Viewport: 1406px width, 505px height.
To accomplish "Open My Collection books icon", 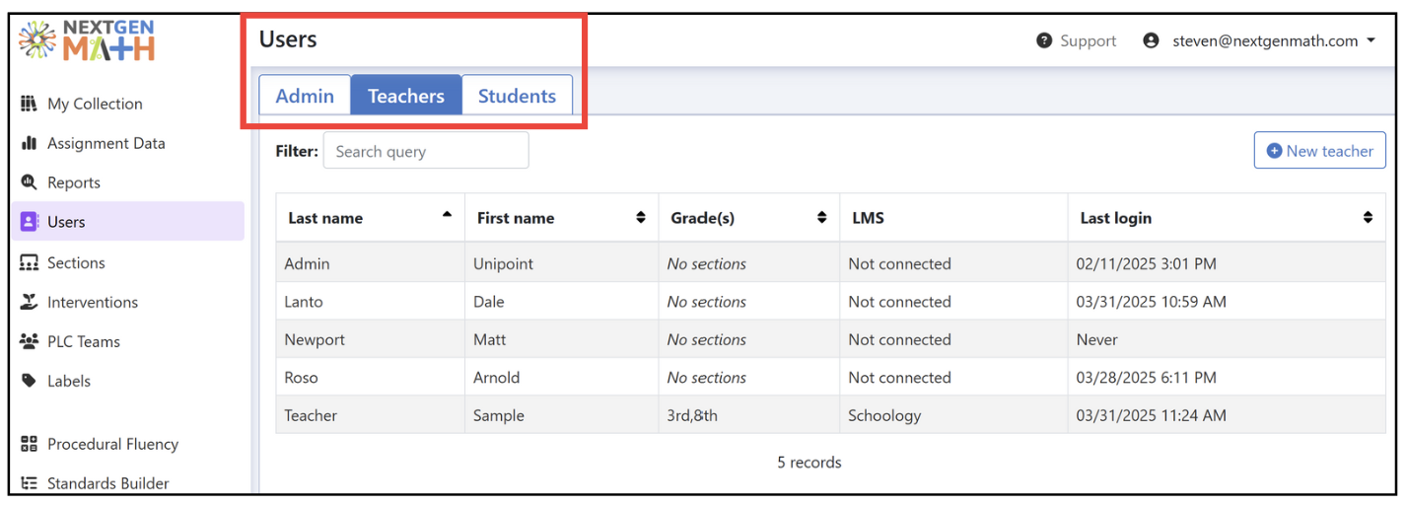I will tap(29, 104).
